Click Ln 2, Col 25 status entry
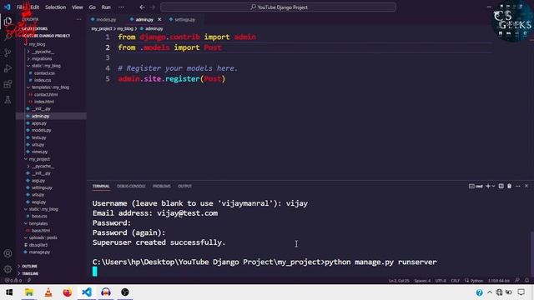 pos(399,281)
